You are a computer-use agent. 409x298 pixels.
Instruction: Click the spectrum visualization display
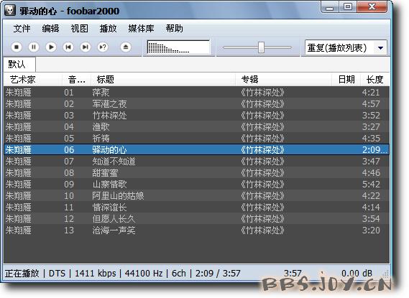click(178, 47)
